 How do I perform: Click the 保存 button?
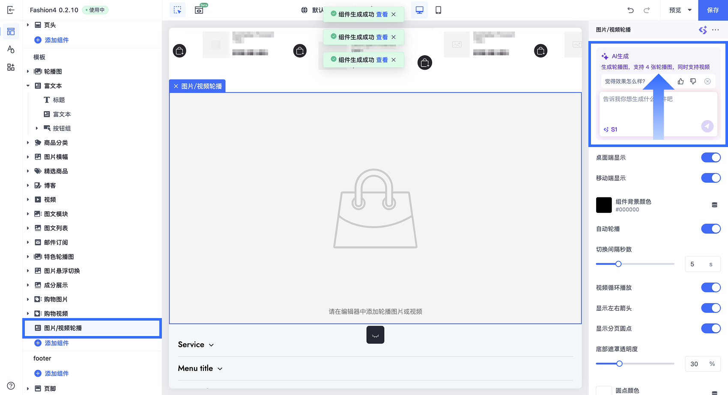(x=713, y=10)
